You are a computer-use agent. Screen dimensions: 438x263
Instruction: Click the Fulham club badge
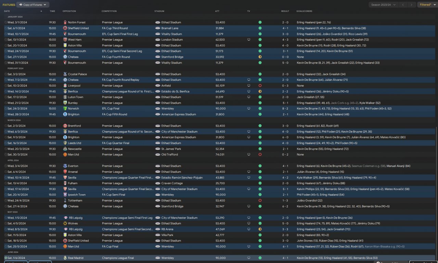coord(65,183)
